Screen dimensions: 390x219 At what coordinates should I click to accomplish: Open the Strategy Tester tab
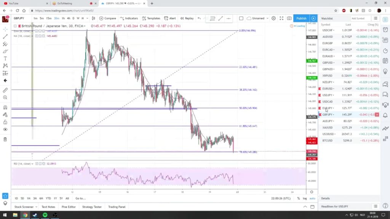coord(92,207)
